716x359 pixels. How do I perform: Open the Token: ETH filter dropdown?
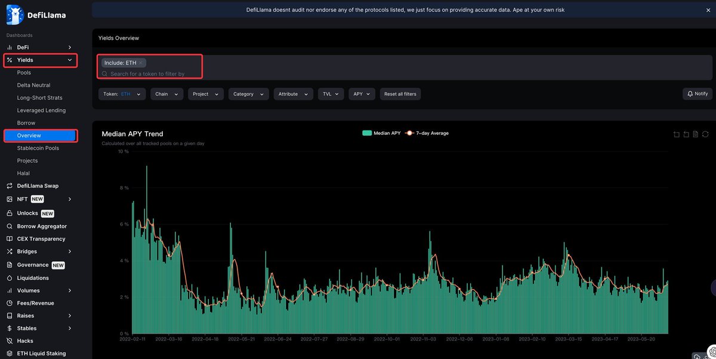[x=122, y=94]
